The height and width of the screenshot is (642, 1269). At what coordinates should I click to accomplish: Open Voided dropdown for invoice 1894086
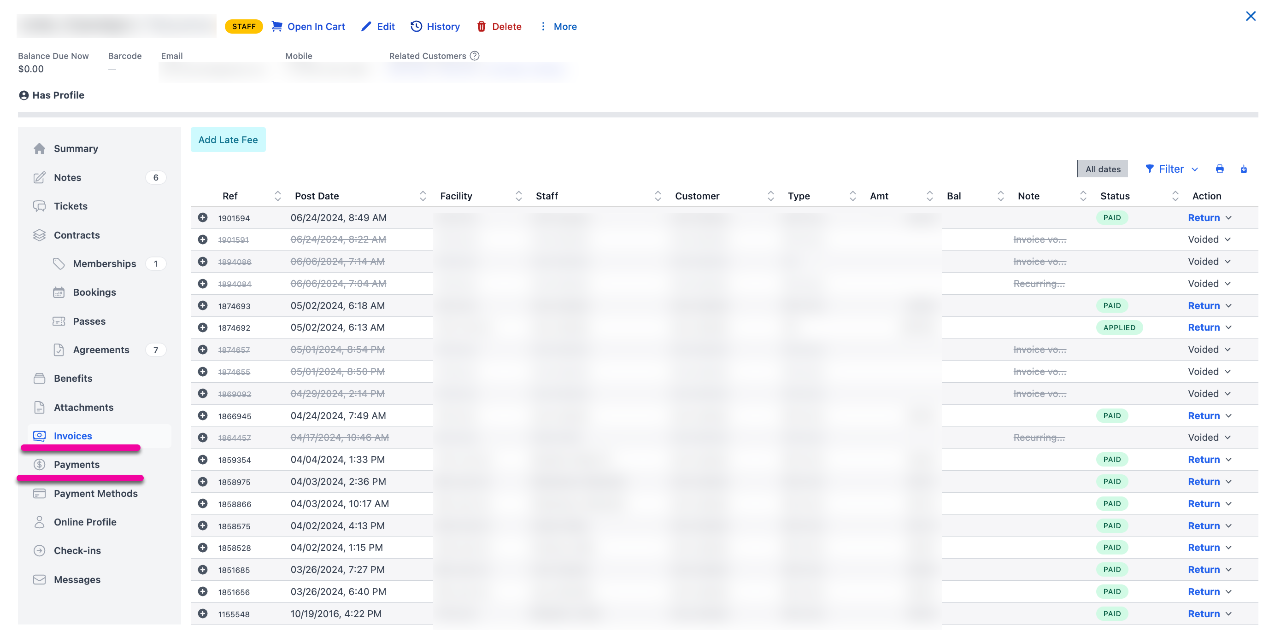click(x=1228, y=262)
